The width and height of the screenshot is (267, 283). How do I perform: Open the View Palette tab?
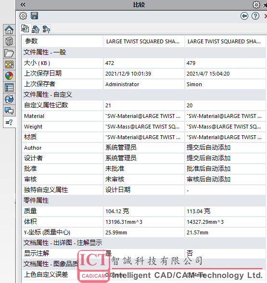(x=9, y=64)
